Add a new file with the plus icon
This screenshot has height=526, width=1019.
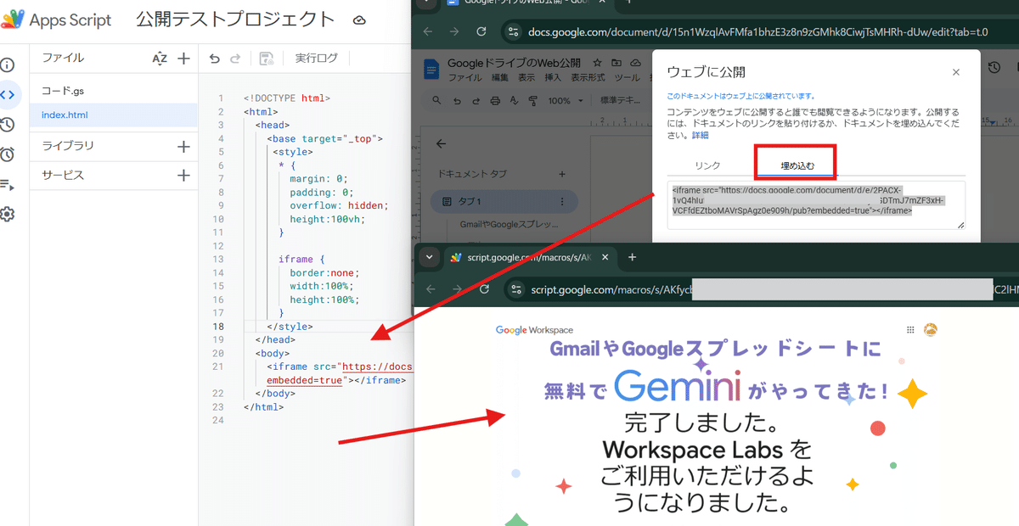(183, 59)
